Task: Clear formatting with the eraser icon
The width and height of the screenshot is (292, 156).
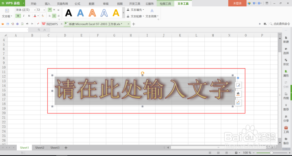Action: tap(43, 16)
